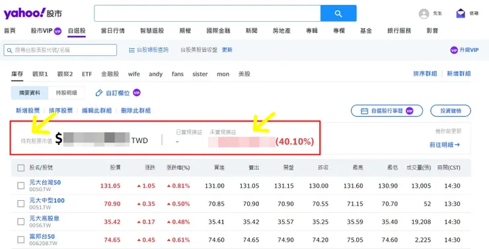489x249 pixels.
Task: Click the VIP badge next to 升級VIP
Action: tap(454, 50)
